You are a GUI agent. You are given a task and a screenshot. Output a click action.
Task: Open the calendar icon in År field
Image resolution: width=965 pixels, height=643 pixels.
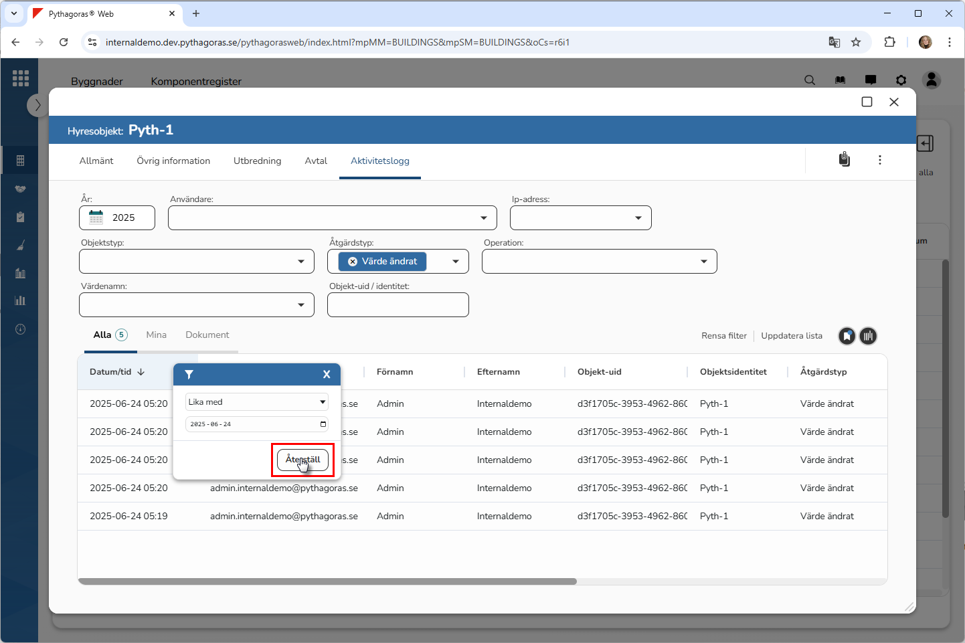(96, 217)
